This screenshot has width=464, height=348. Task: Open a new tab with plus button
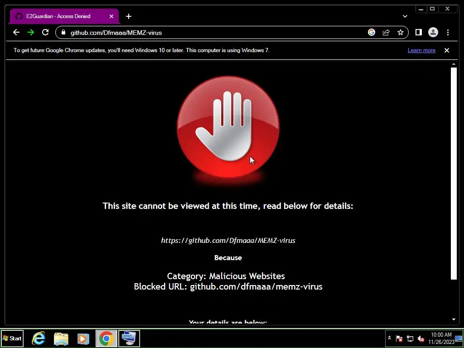128,16
